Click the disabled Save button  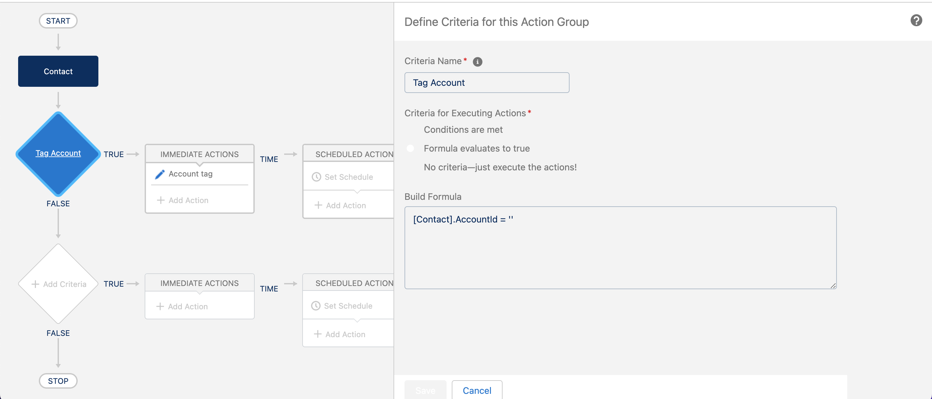tap(425, 390)
